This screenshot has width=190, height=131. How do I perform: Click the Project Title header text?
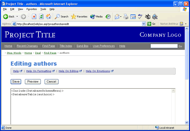[30, 35]
